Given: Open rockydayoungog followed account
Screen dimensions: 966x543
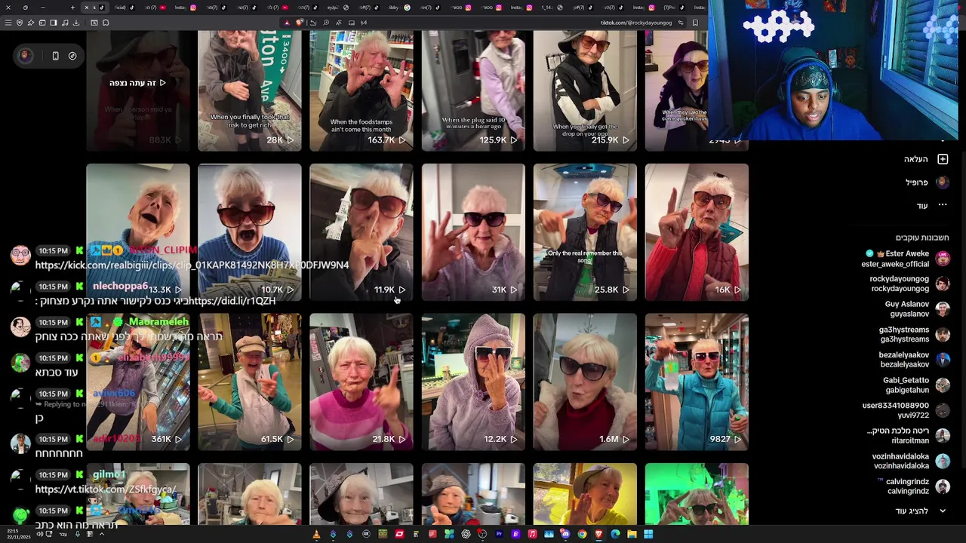Looking at the screenshot, I should tap(909, 284).
